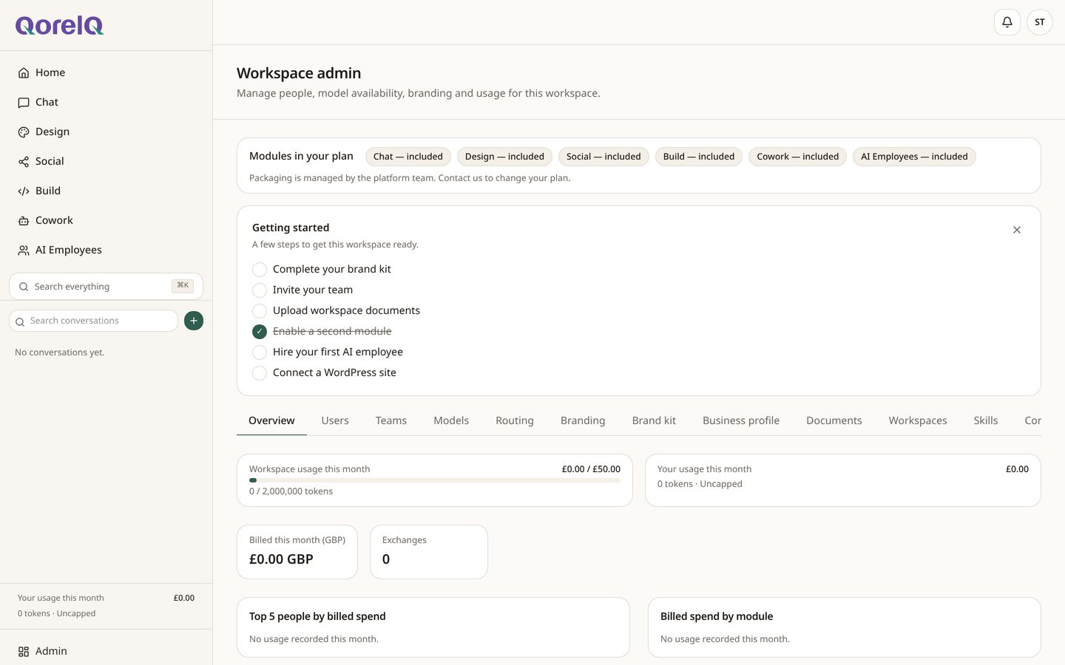Click the Design — included badge
1065x665 pixels.
click(x=504, y=157)
